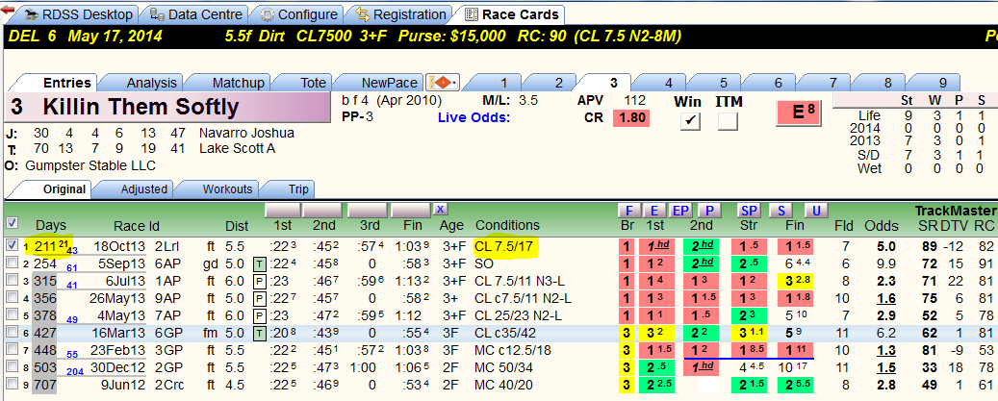Click the blue X button above Age column
998x401 pixels.
(x=439, y=210)
